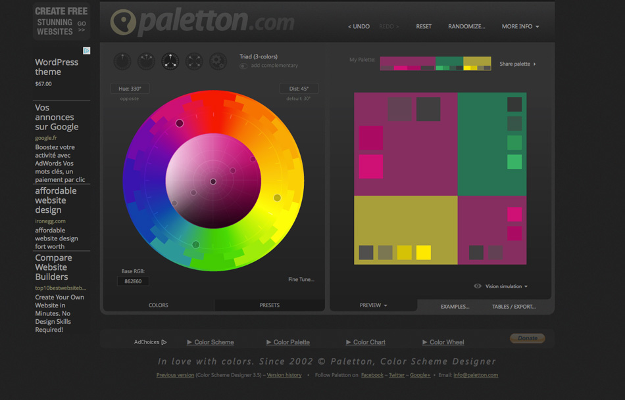
Task: Click the RESET button
Action: click(x=424, y=26)
